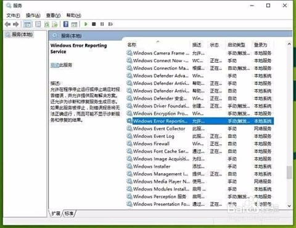Click the Stop Service square icon
Viewport: 296px width, 228px height.
tap(94, 24)
